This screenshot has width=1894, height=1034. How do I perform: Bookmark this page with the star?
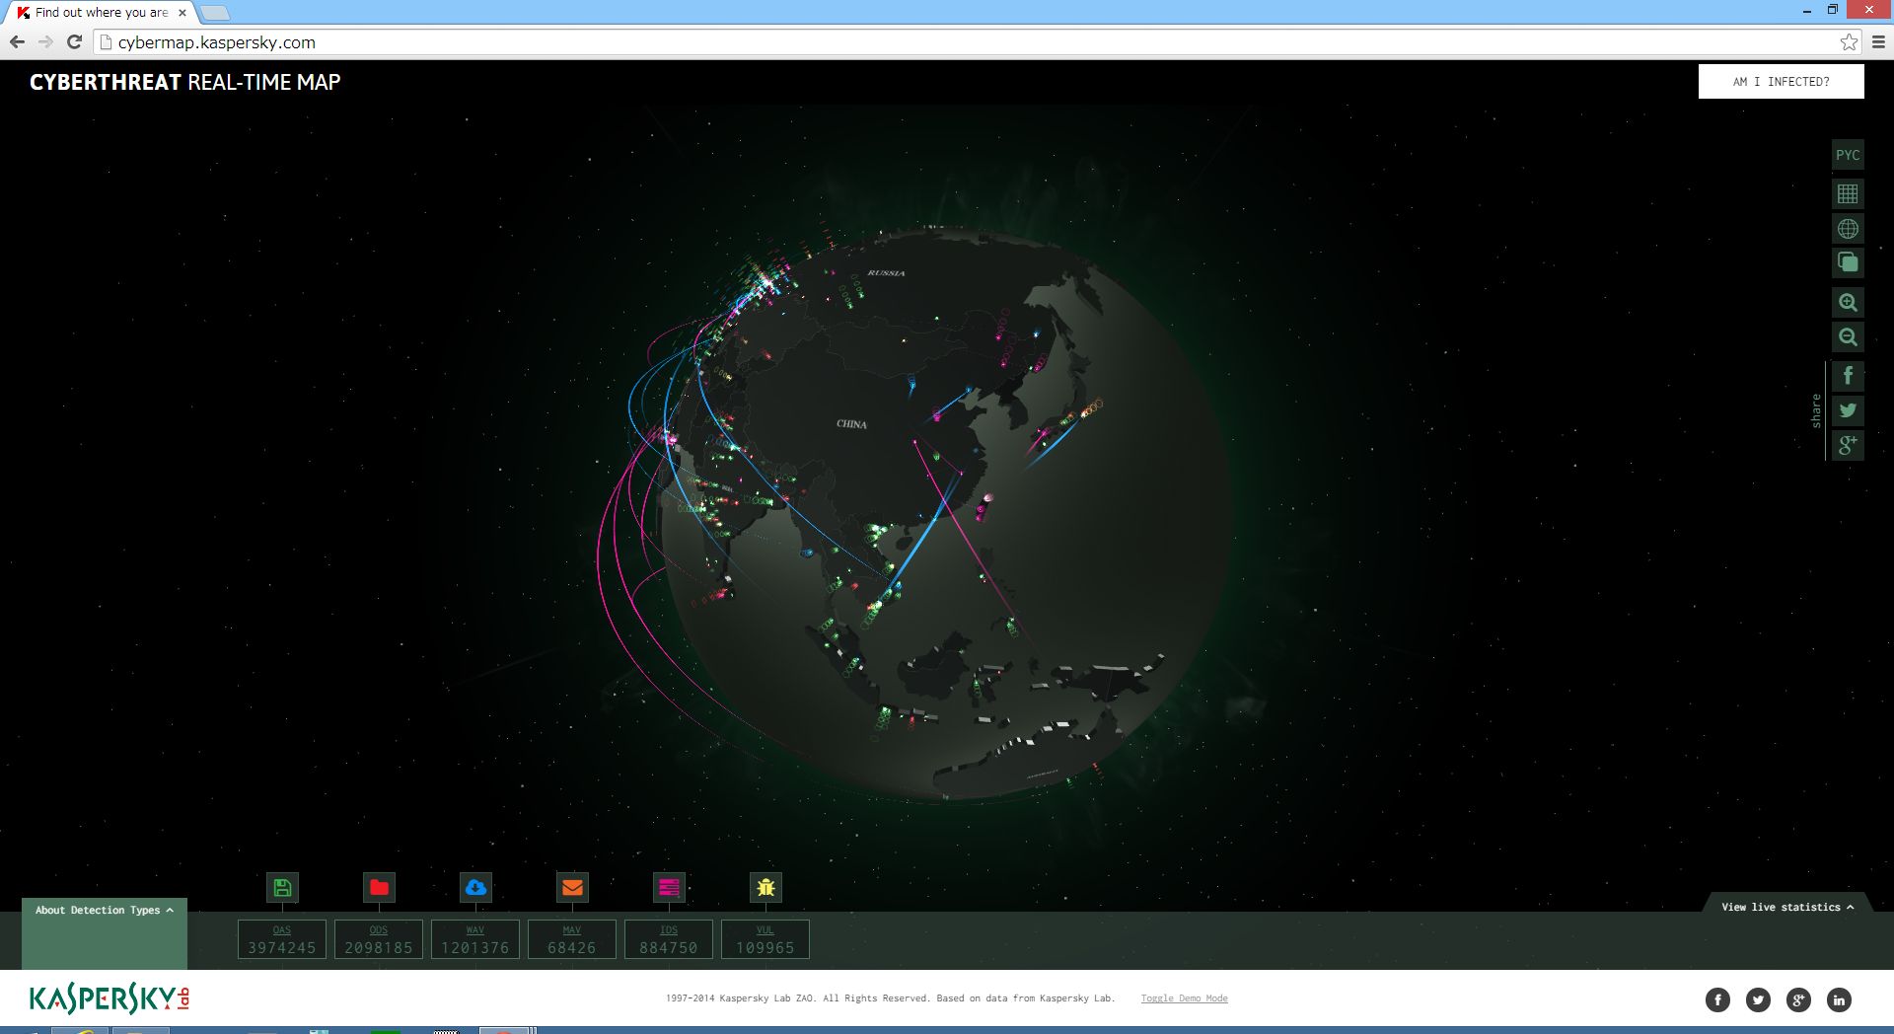1849,42
